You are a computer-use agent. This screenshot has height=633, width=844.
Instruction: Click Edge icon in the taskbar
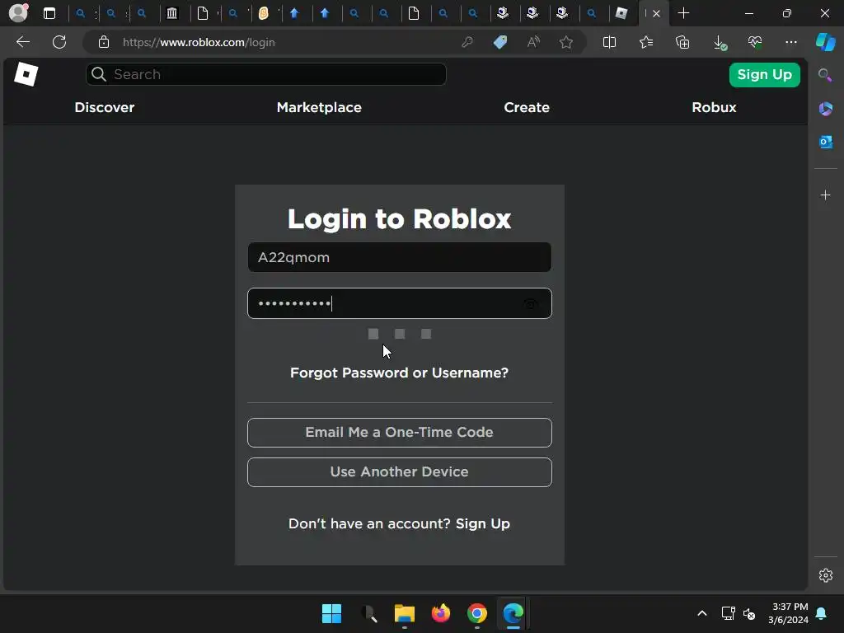coord(513,613)
